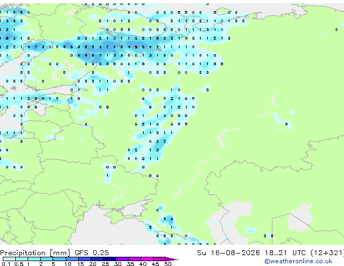Viewport: 344px width, 266px height.
Task: Click the 0.5–1 mm legend swatch
Action: tap(22, 259)
